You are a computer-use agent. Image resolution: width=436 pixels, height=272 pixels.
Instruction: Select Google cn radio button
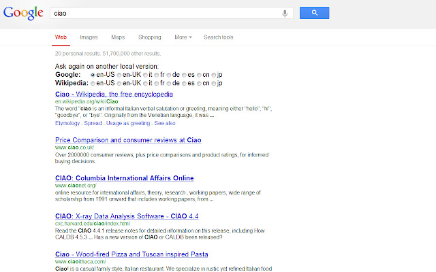pos(199,75)
